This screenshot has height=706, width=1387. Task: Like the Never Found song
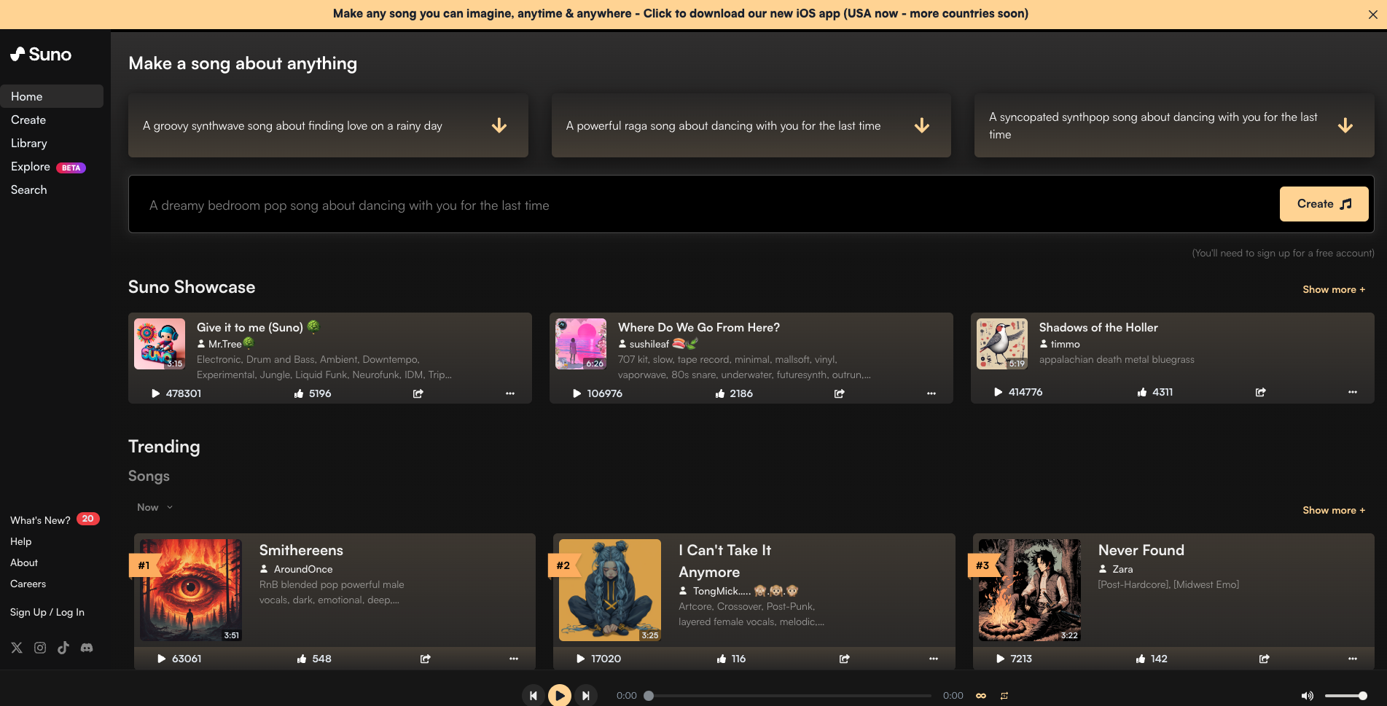click(x=1141, y=659)
